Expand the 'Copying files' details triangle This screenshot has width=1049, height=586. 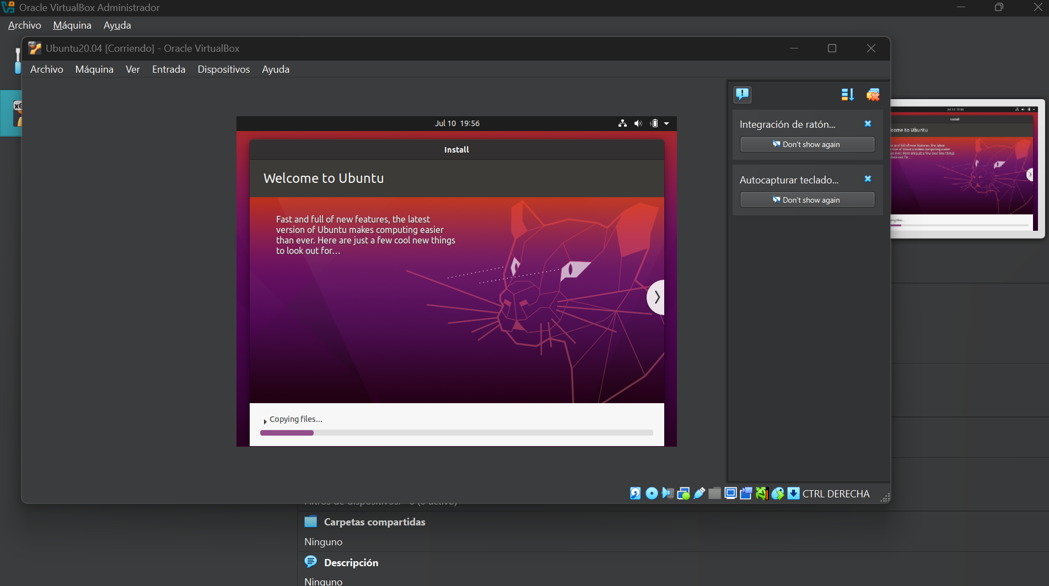(265, 421)
